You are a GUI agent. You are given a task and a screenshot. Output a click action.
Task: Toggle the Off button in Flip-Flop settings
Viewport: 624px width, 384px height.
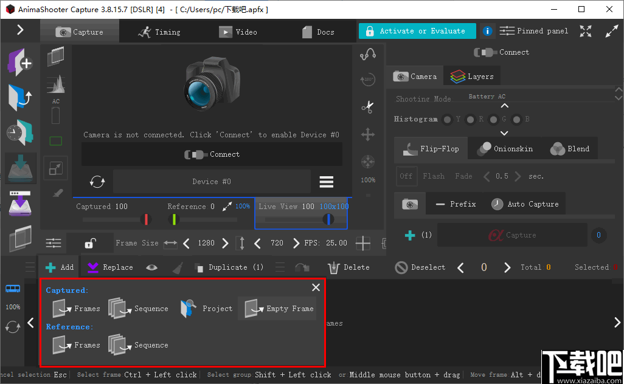[406, 176]
